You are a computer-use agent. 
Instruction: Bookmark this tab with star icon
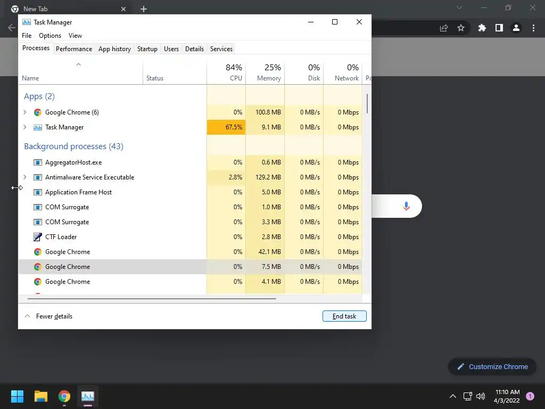tap(461, 28)
